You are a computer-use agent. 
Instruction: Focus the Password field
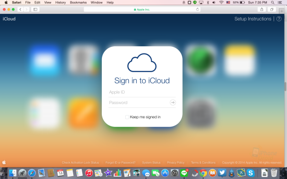[x=139, y=103]
